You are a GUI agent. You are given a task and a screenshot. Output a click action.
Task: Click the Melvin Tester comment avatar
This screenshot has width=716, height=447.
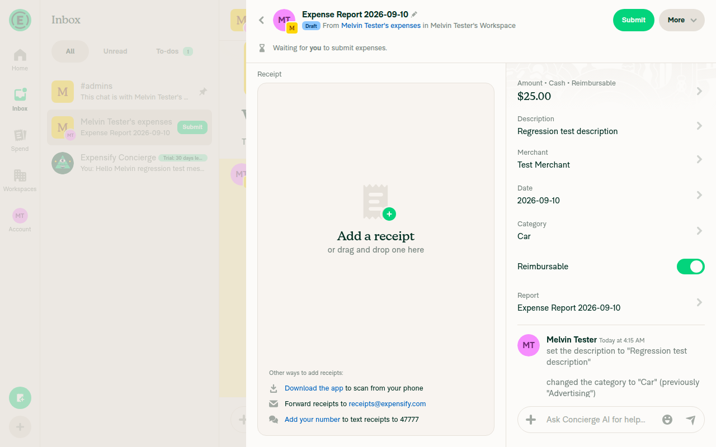[529, 345]
